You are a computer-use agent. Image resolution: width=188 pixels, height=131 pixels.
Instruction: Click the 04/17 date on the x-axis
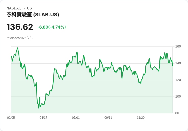coord(43,118)
